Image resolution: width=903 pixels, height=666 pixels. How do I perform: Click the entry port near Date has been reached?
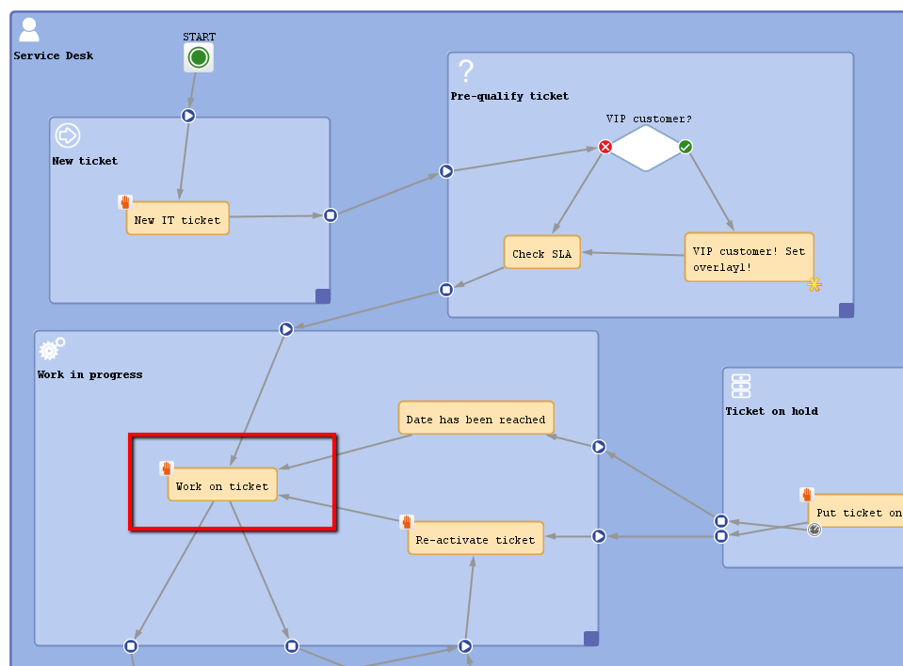point(599,446)
